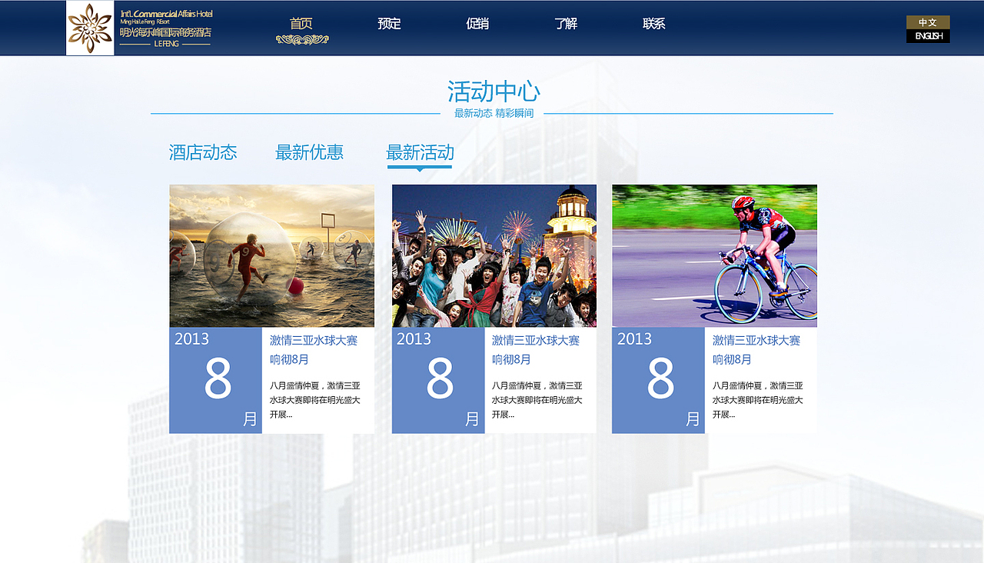Click the golden flower hotel logo
Viewport: 984px width, 563px height.
click(90, 28)
